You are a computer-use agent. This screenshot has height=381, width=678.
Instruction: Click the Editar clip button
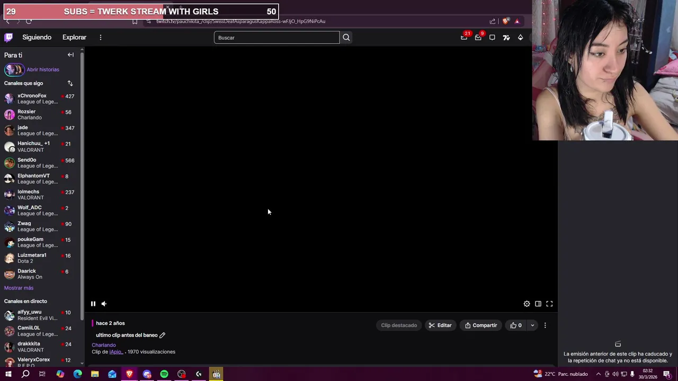pyautogui.click(x=440, y=325)
